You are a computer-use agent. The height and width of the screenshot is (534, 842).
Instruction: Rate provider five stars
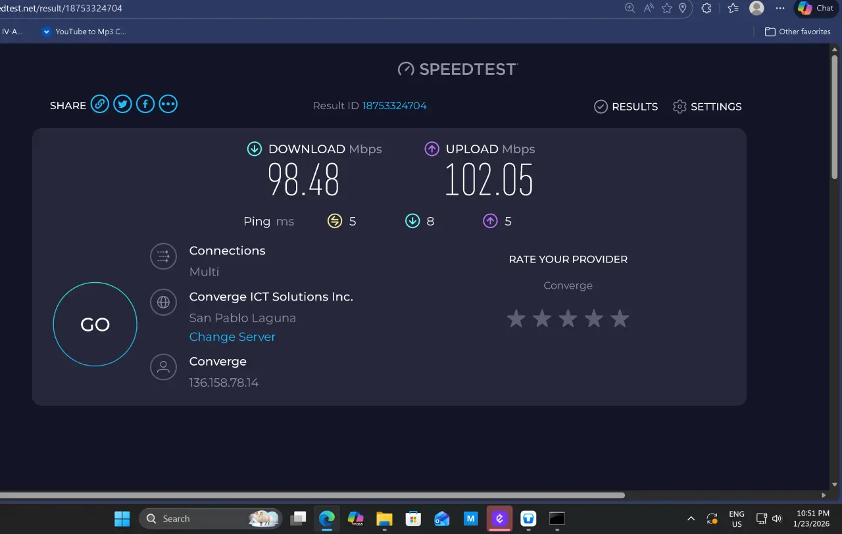coord(620,319)
